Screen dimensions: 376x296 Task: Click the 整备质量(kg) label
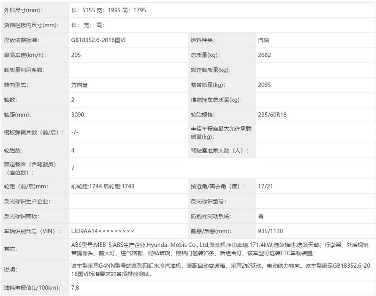(208, 85)
